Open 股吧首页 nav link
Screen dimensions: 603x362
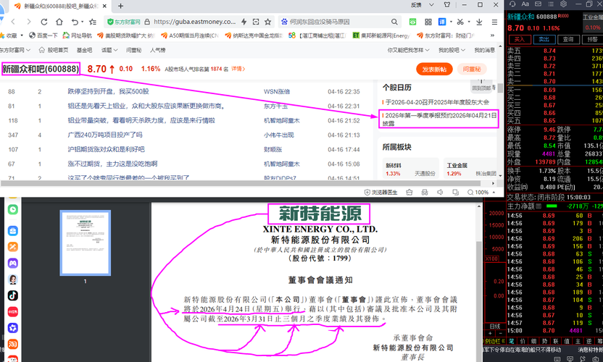54,51
